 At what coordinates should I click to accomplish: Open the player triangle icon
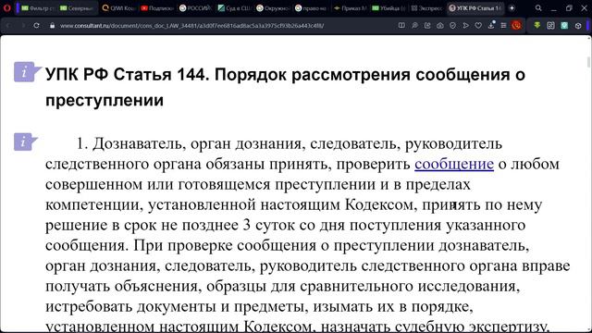(x=465, y=25)
